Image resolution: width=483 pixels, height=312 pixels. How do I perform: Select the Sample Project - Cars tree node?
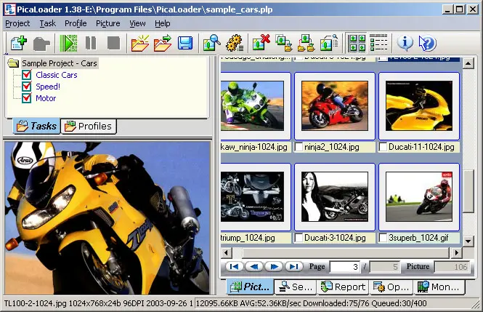(59, 64)
